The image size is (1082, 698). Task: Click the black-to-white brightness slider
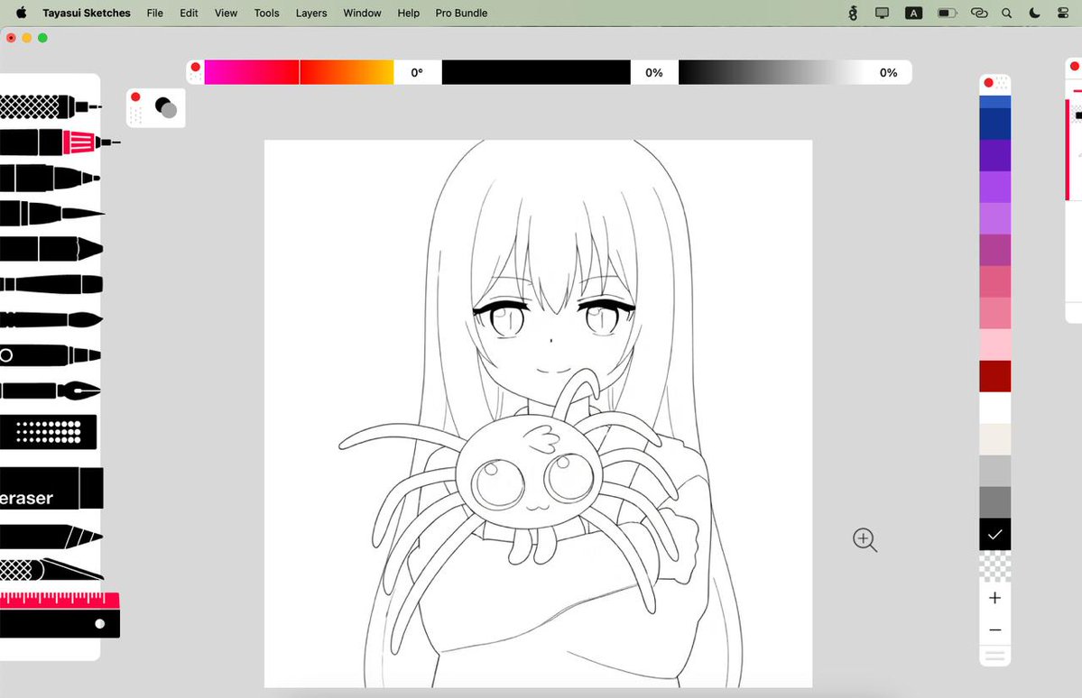click(772, 72)
